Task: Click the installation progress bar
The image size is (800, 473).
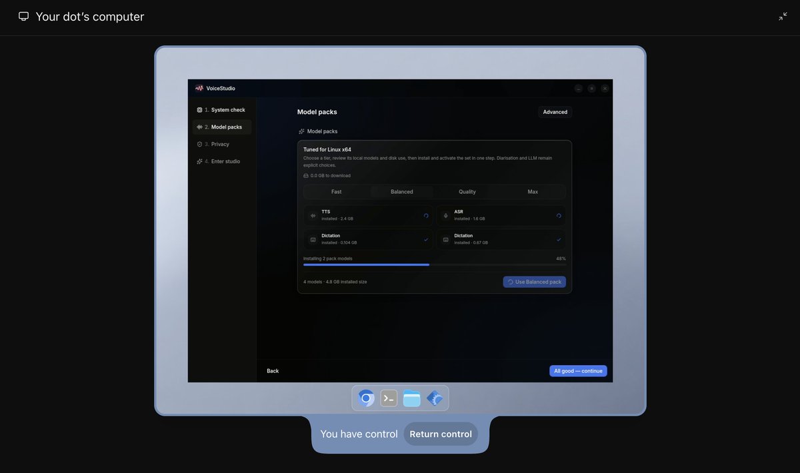Action: [x=435, y=264]
